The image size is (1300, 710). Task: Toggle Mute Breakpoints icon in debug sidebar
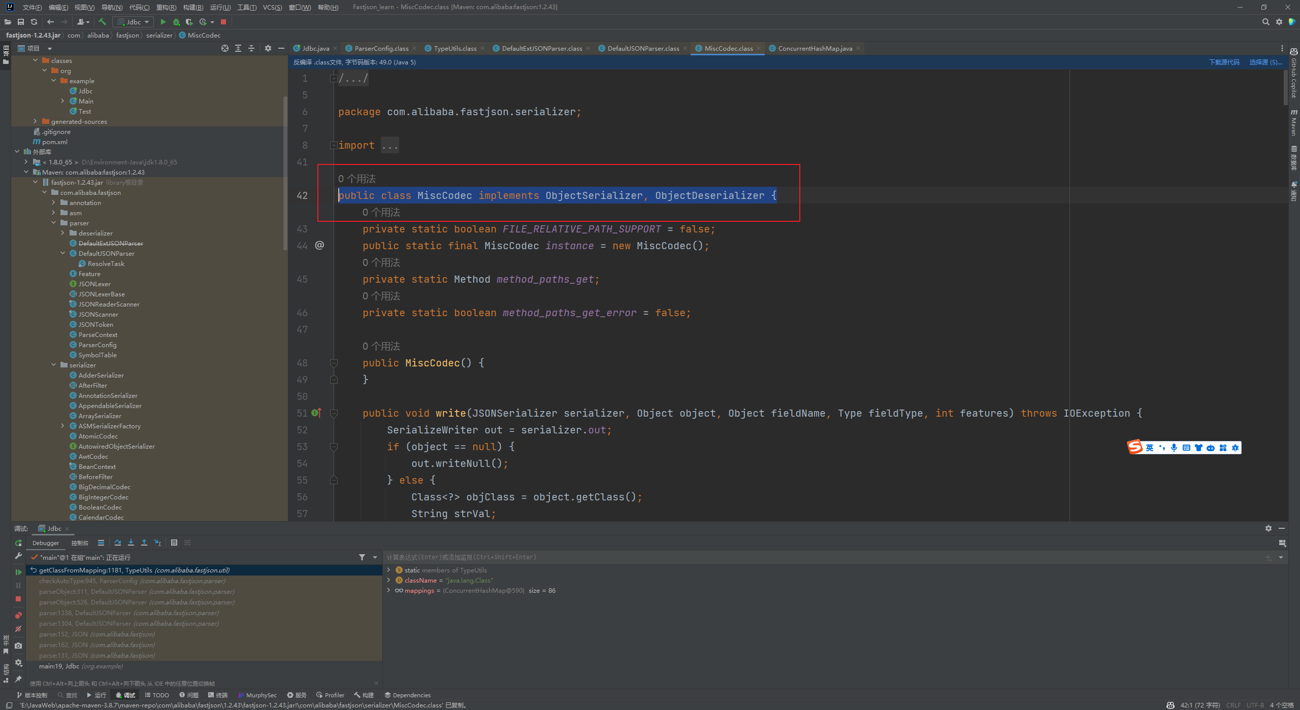tap(18, 629)
